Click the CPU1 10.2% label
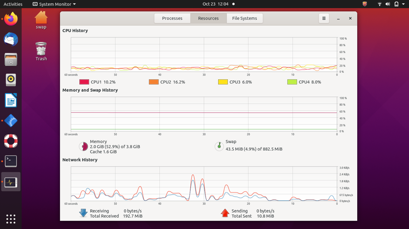Viewport: 409px width, 229px height. coord(103,82)
